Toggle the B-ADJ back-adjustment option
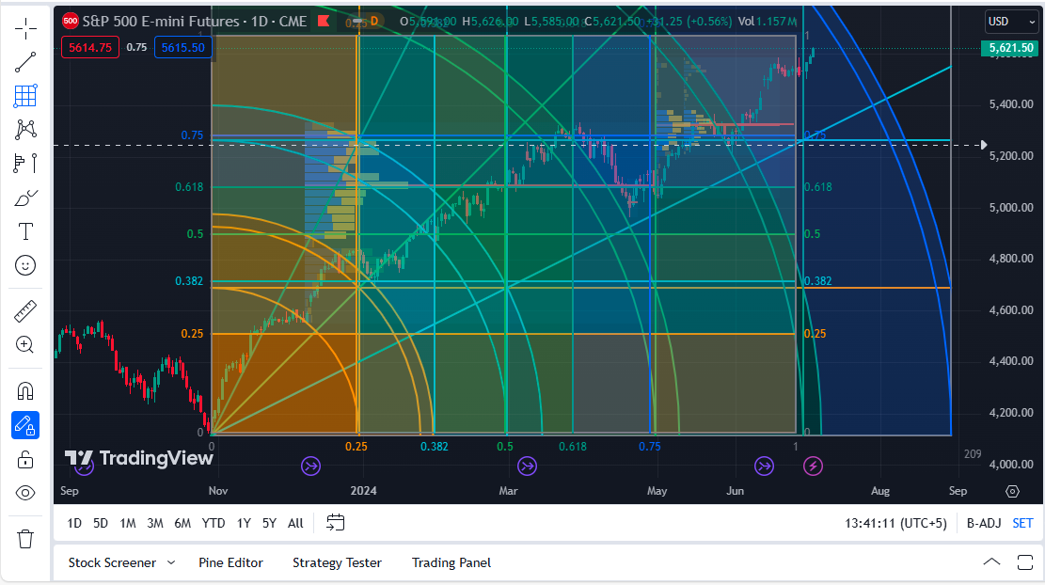Image resolution: width=1045 pixels, height=585 pixels. [985, 523]
